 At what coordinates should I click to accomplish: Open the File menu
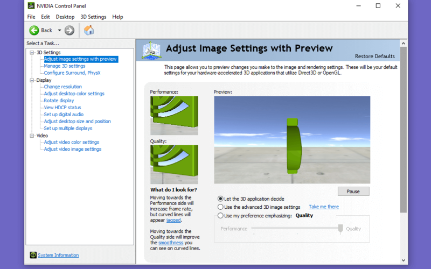[31, 17]
